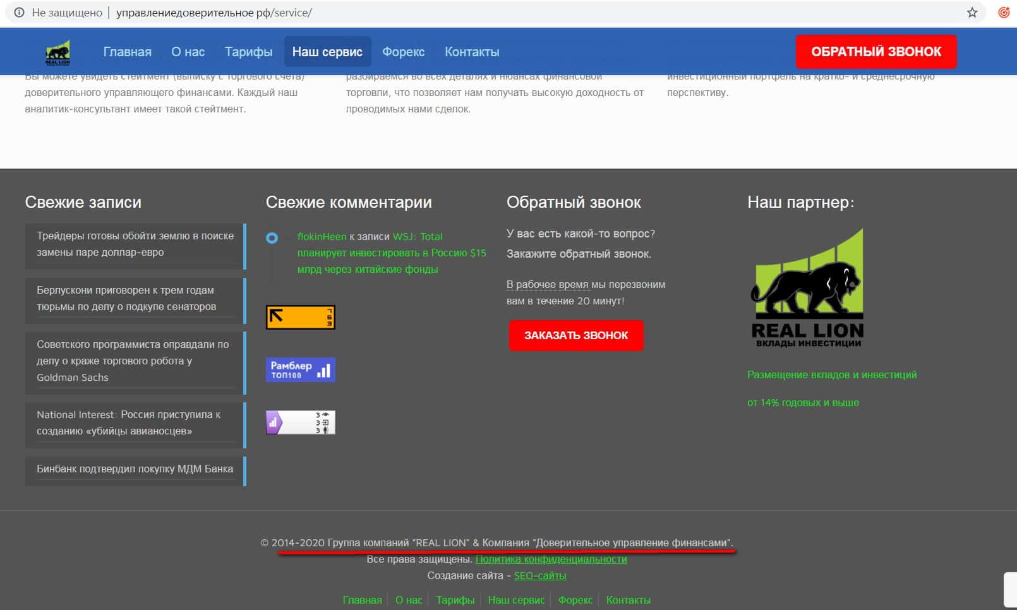Click the REAL LION partner logo image
The height and width of the screenshot is (610, 1017).
(807, 289)
